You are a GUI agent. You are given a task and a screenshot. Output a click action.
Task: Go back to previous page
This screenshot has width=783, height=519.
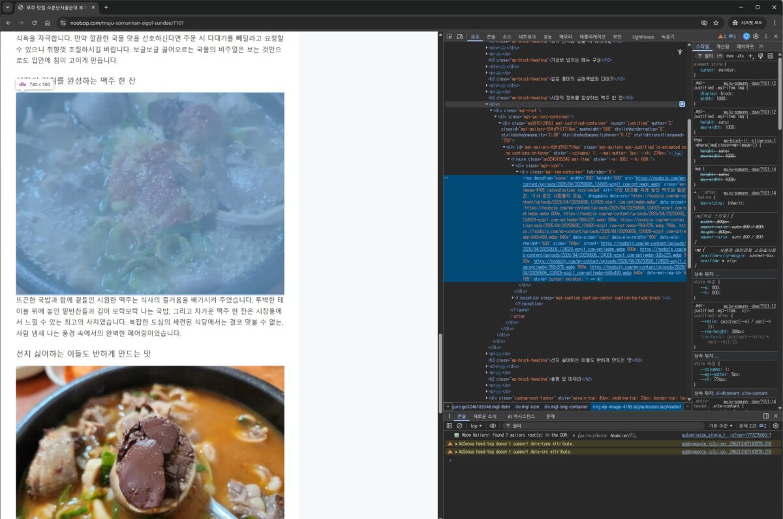click(8, 22)
